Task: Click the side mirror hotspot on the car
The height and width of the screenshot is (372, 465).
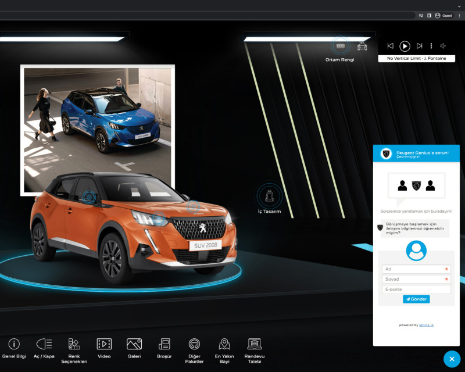Action: (x=89, y=197)
